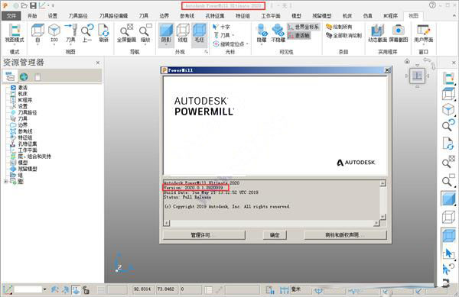The height and width of the screenshot is (297, 459).
Task: Select 参考线 in explorer tree
Action: (25, 131)
